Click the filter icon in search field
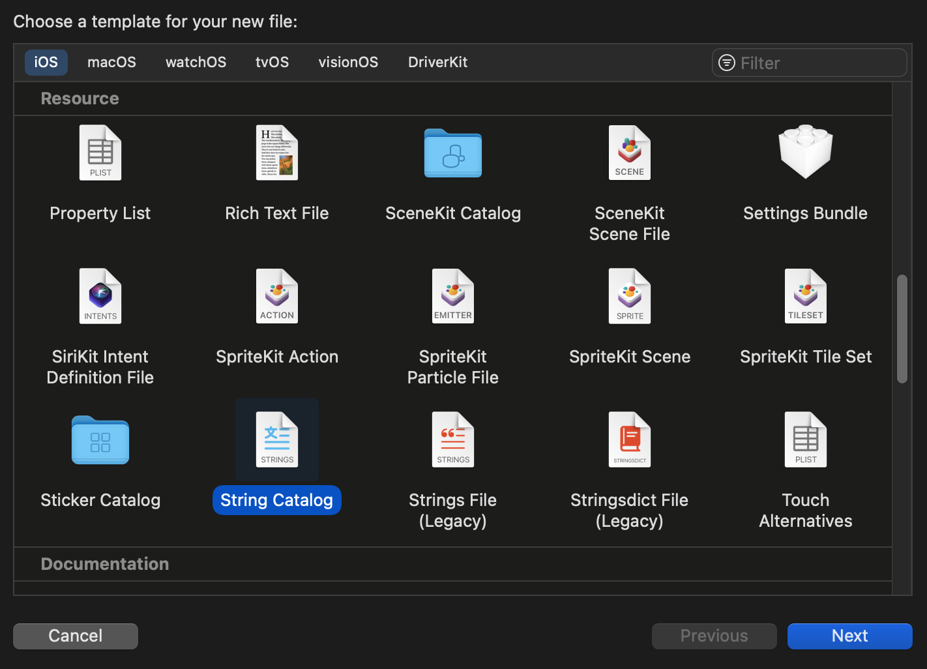Image resolution: width=927 pixels, height=669 pixels. click(727, 63)
